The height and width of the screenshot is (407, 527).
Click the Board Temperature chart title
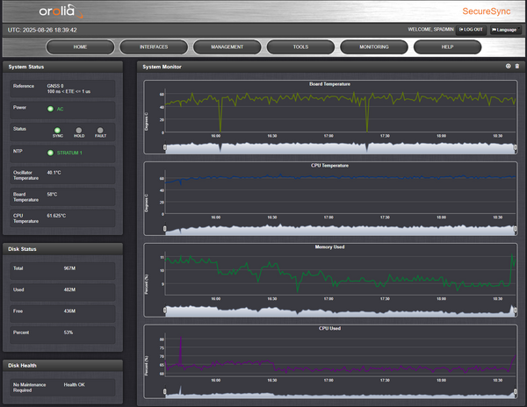pos(329,84)
